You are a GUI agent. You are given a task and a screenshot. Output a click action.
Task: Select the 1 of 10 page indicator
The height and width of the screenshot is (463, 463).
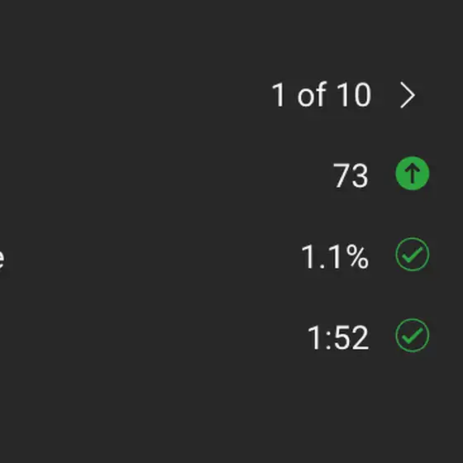pyautogui.click(x=321, y=95)
